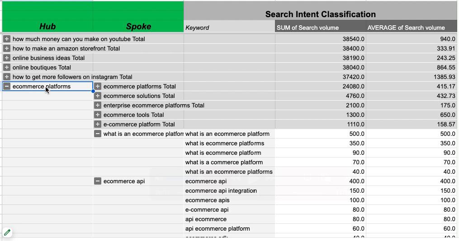Select the 'ecommerce api integration' keyword cell

coord(221,190)
